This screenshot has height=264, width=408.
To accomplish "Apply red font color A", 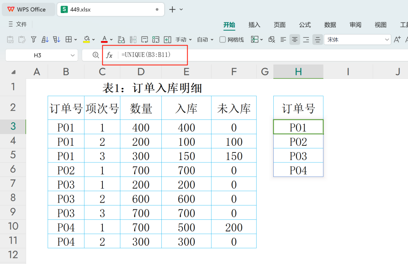I will pos(104,39).
